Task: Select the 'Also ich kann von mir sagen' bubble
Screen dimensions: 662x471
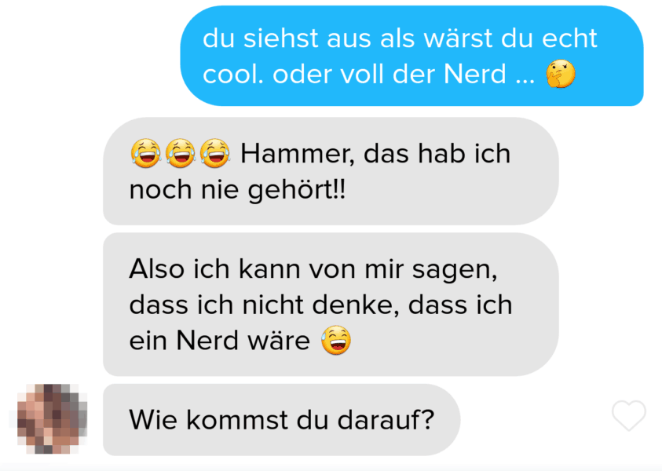Action: (331, 305)
